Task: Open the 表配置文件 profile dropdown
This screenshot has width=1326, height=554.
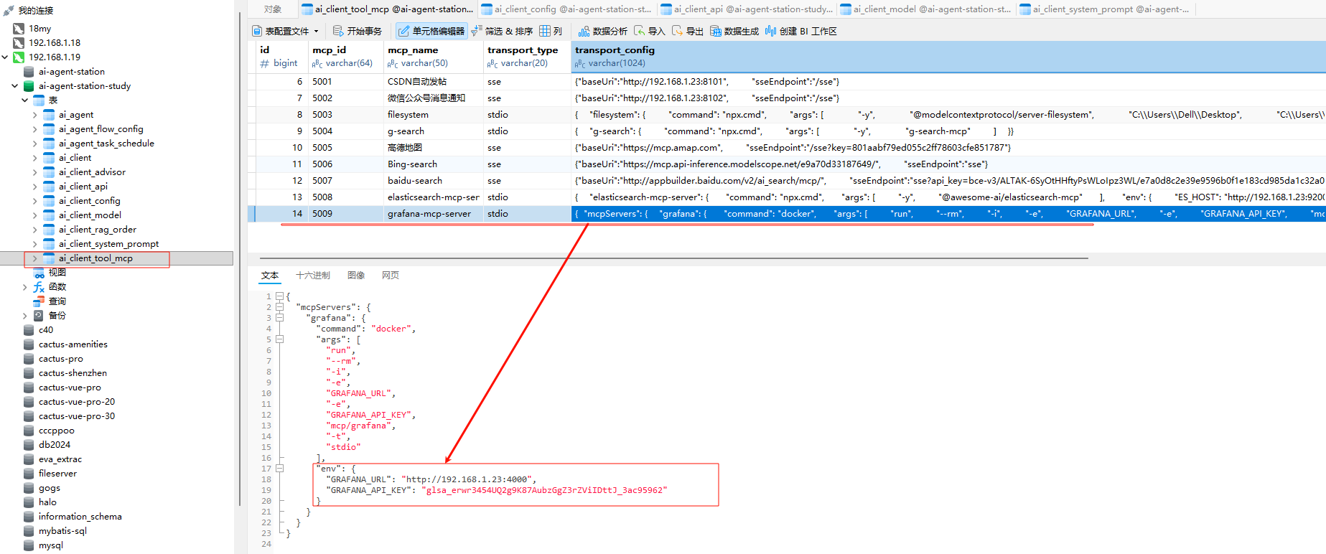Action: [286, 31]
